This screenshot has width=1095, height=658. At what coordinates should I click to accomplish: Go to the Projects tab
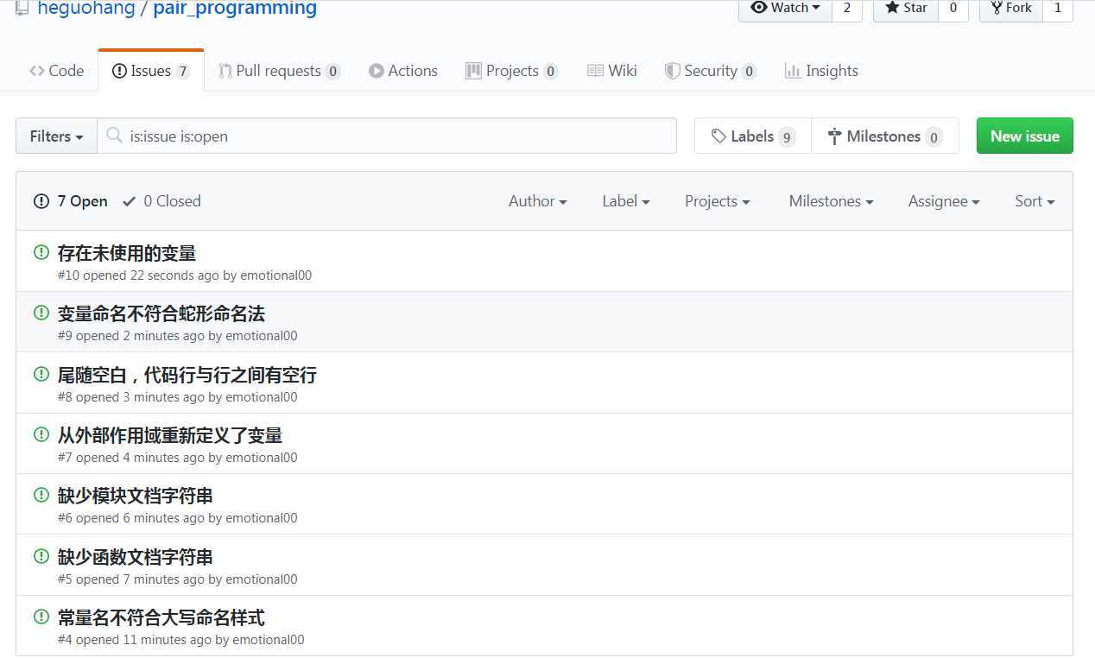pyautogui.click(x=512, y=71)
